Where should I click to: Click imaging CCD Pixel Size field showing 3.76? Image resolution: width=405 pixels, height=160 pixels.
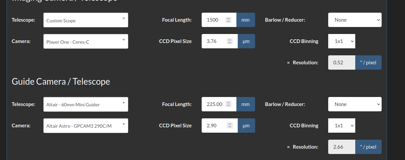tap(214, 41)
